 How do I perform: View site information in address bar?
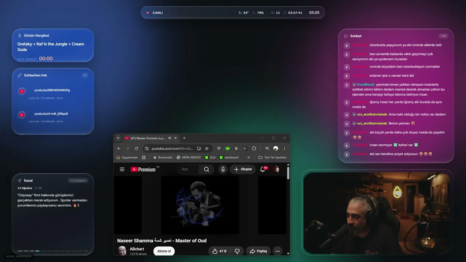(147, 148)
